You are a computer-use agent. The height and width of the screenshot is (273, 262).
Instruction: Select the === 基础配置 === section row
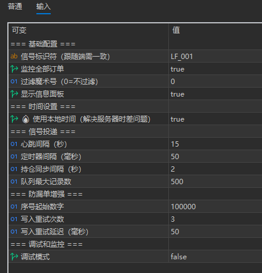click(x=135, y=44)
